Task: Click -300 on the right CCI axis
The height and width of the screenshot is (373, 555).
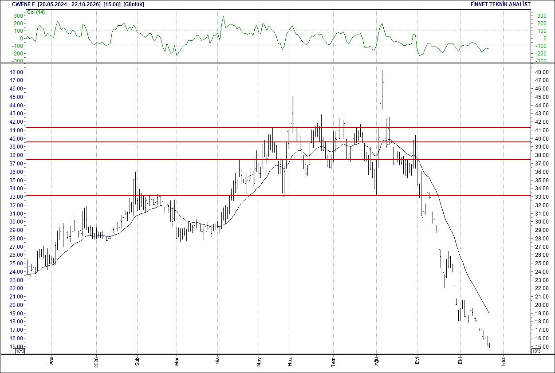Action: pyautogui.click(x=541, y=61)
